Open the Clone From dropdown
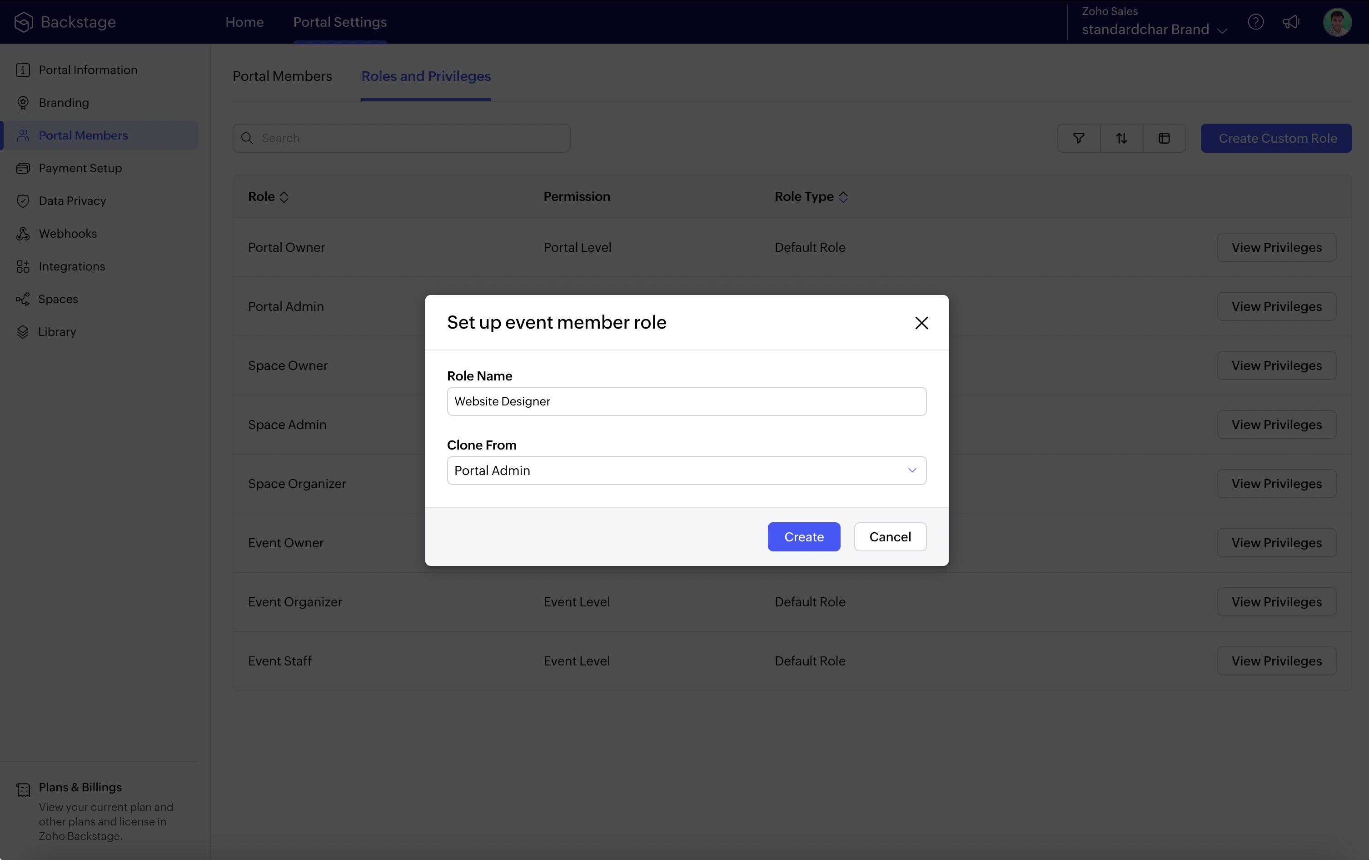 (686, 470)
